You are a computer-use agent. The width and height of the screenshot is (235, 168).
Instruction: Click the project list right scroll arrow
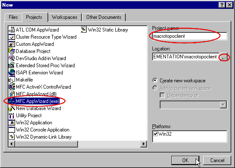coord(144,144)
